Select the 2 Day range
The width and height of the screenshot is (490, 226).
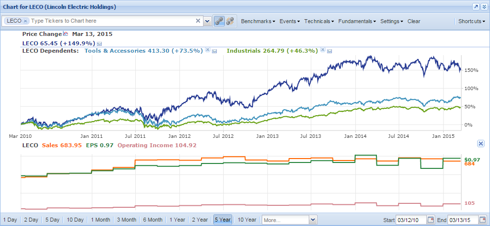pyautogui.click(x=31, y=220)
